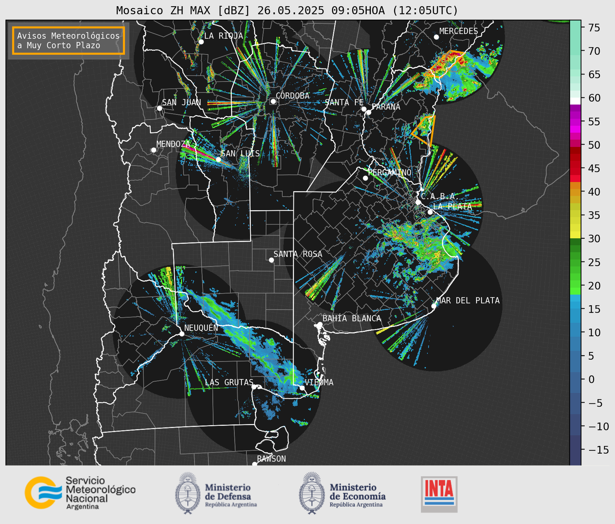Click the SAN JUAN city marker
Image resolution: width=615 pixels, height=524 pixels.
point(159,108)
